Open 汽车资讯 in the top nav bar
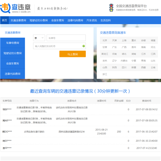This screenshot has height=161, width=161. 92,20
